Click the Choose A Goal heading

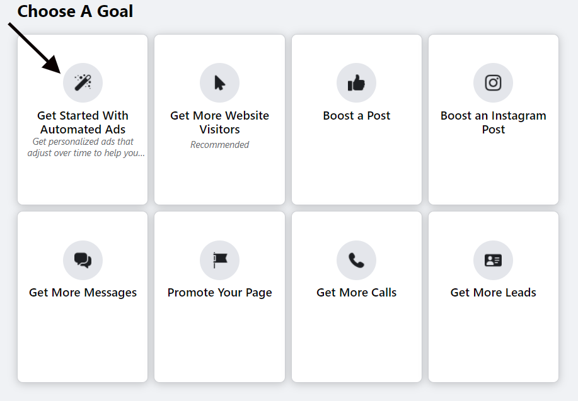click(74, 11)
